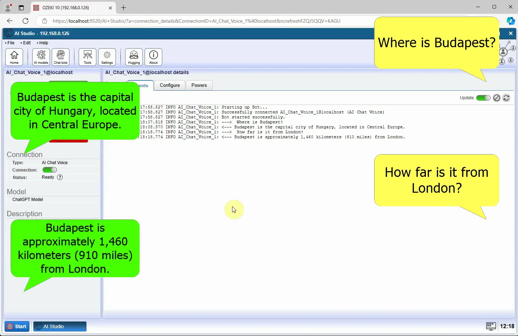Click the user network icon at top right
The image size is (518, 336).
[x=507, y=52]
